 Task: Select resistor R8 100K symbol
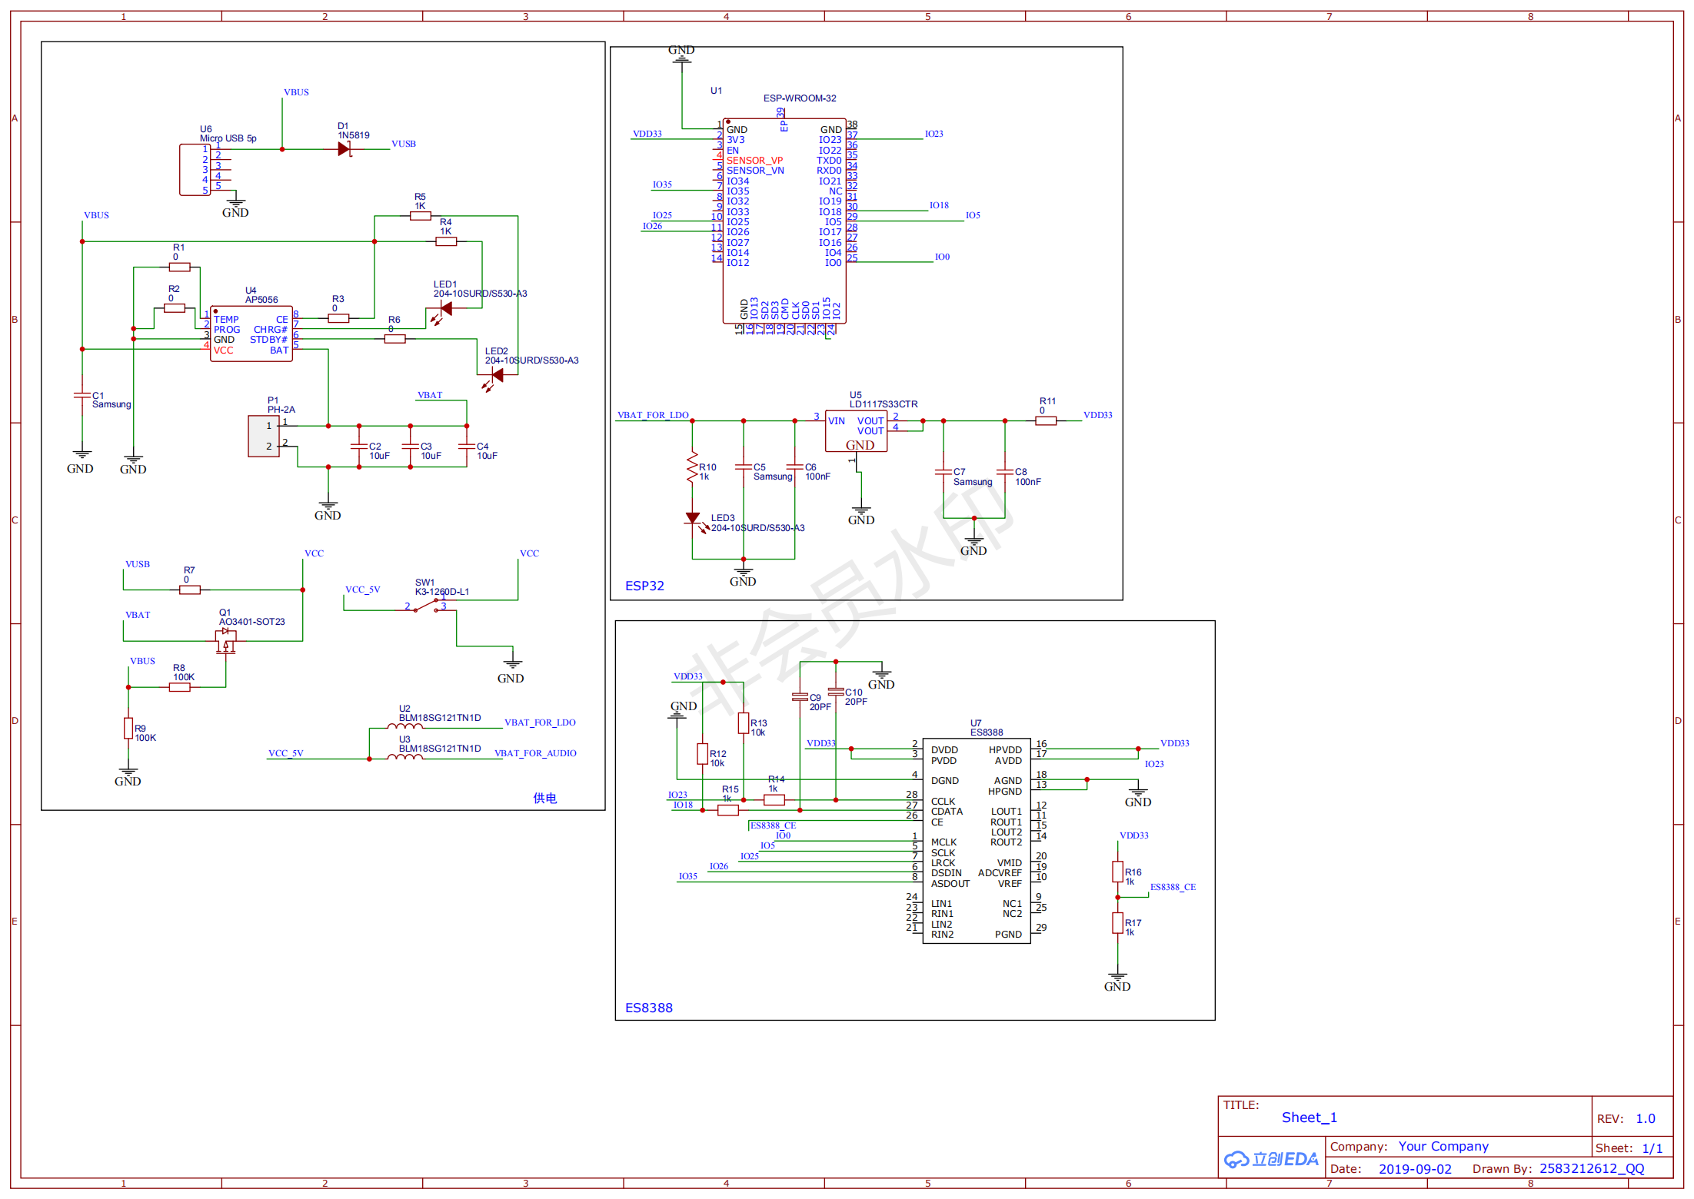click(x=179, y=687)
